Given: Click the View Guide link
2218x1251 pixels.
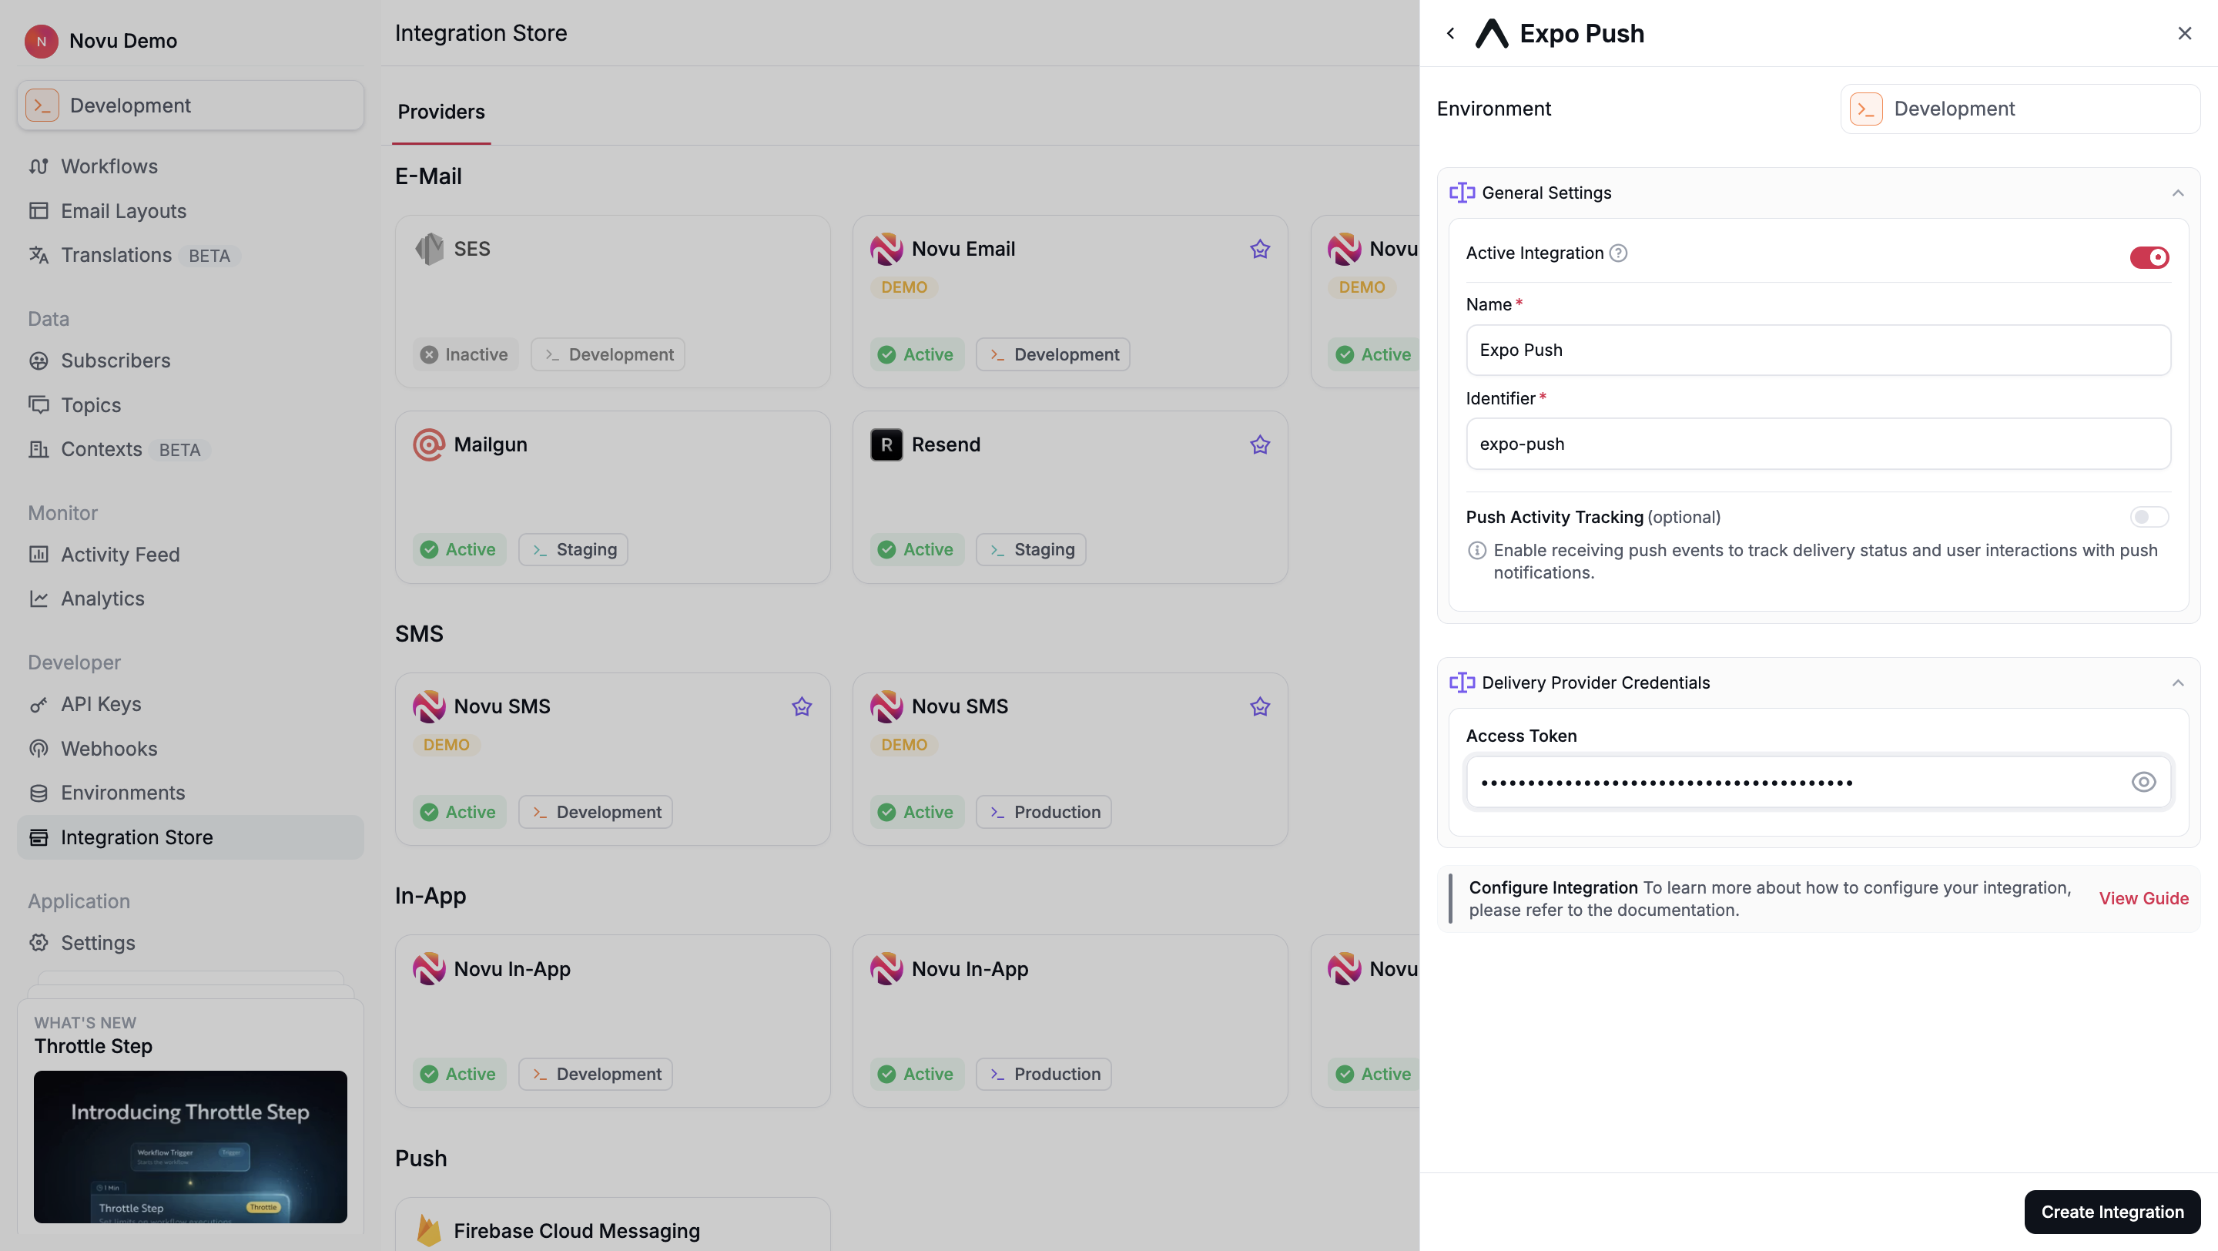Looking at the screenshot, I should pos(2144,898).
